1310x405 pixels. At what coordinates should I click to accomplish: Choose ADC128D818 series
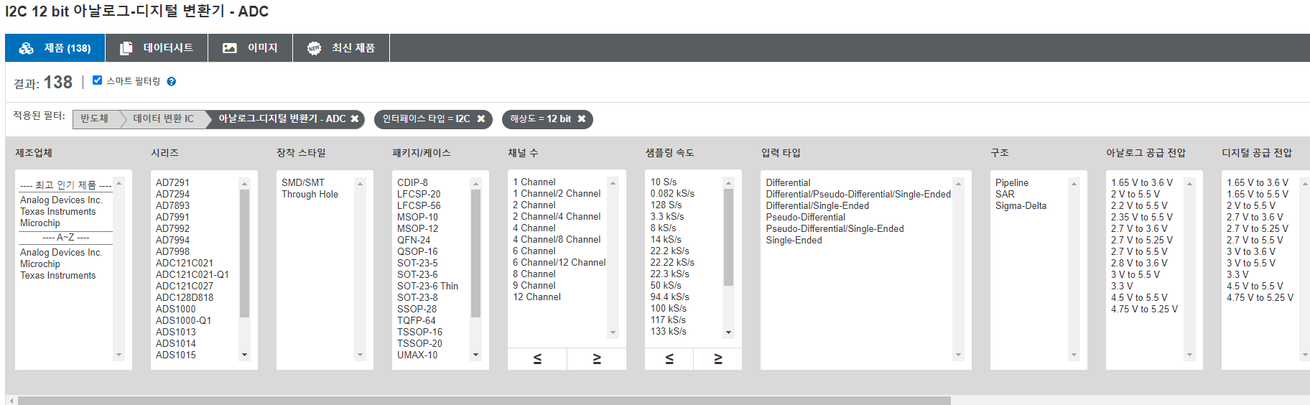pyautogui.click(x=185, y=297)
